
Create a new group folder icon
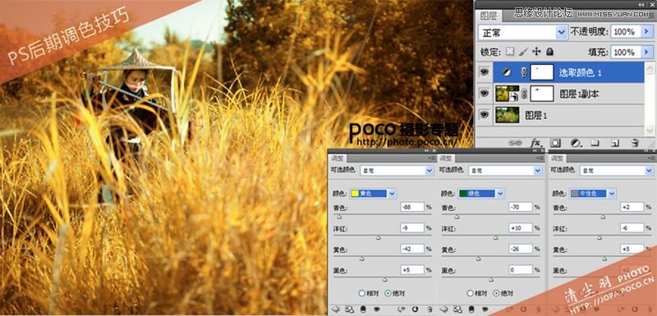point(595,143)
